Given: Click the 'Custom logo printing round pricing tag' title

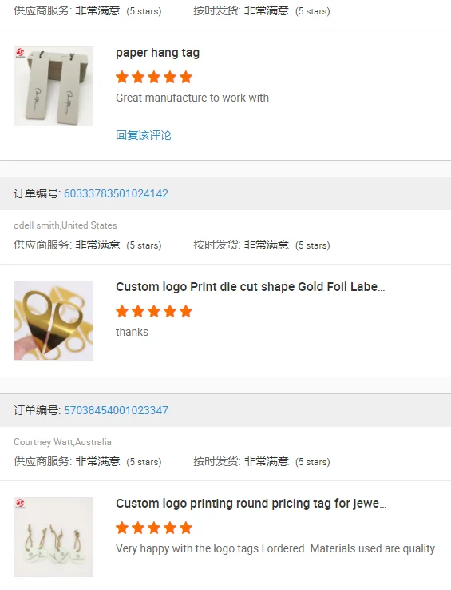Looking at the screenshot, I should coord(251,504).
